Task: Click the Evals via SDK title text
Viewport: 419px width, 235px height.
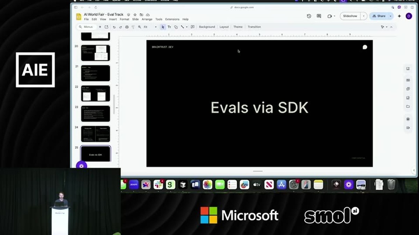Action: pyautogui.click(x=259, y=108)
